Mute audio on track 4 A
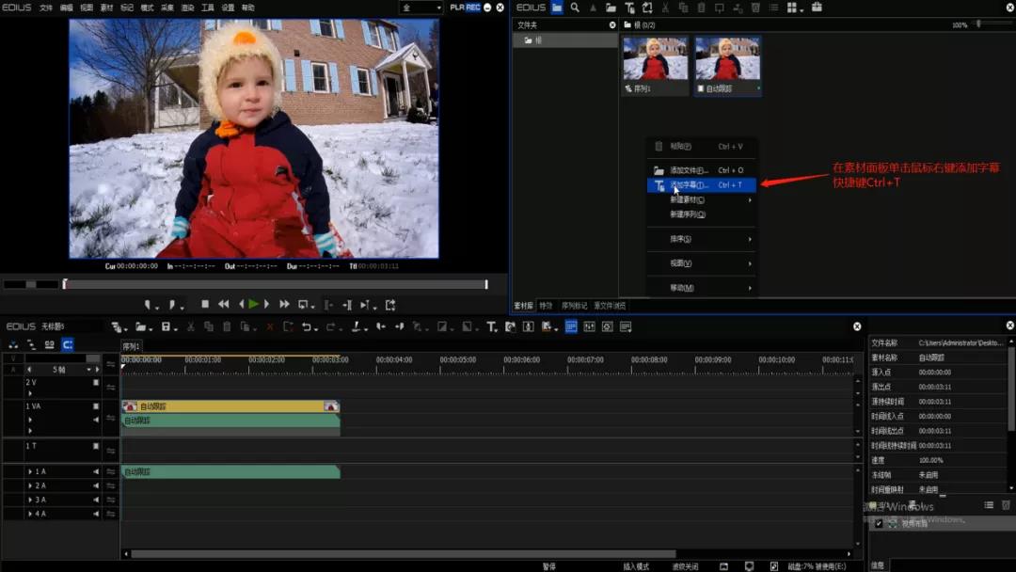The height and width of the screenshot is (572, 1016). [96, 514]
